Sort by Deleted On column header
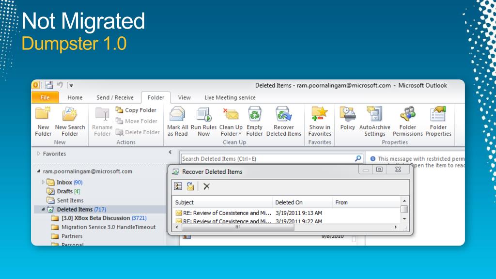 [x=302, y=202]
